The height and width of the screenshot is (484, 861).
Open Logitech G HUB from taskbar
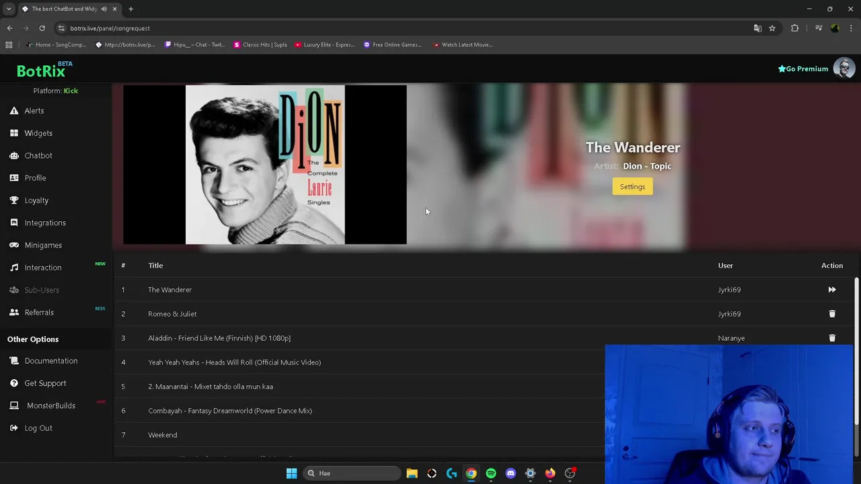tap(451, 473)
